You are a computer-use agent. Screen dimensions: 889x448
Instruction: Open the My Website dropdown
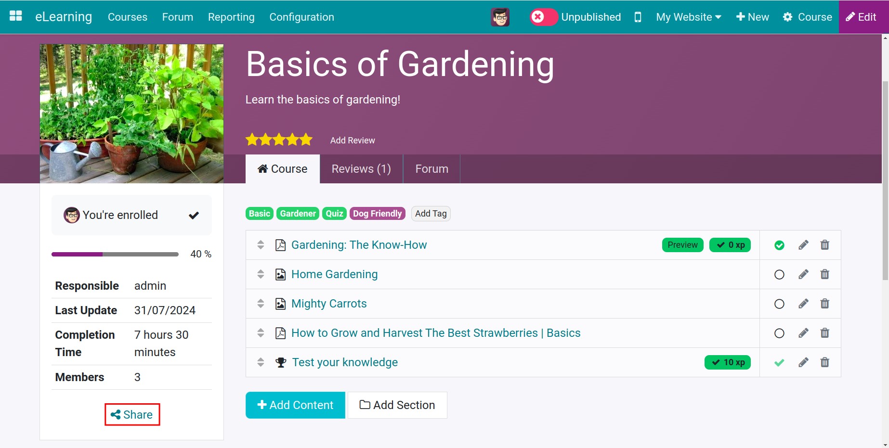pos(689,17)
